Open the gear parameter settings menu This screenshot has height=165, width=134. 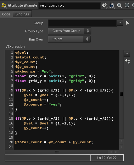click(104, 5)
